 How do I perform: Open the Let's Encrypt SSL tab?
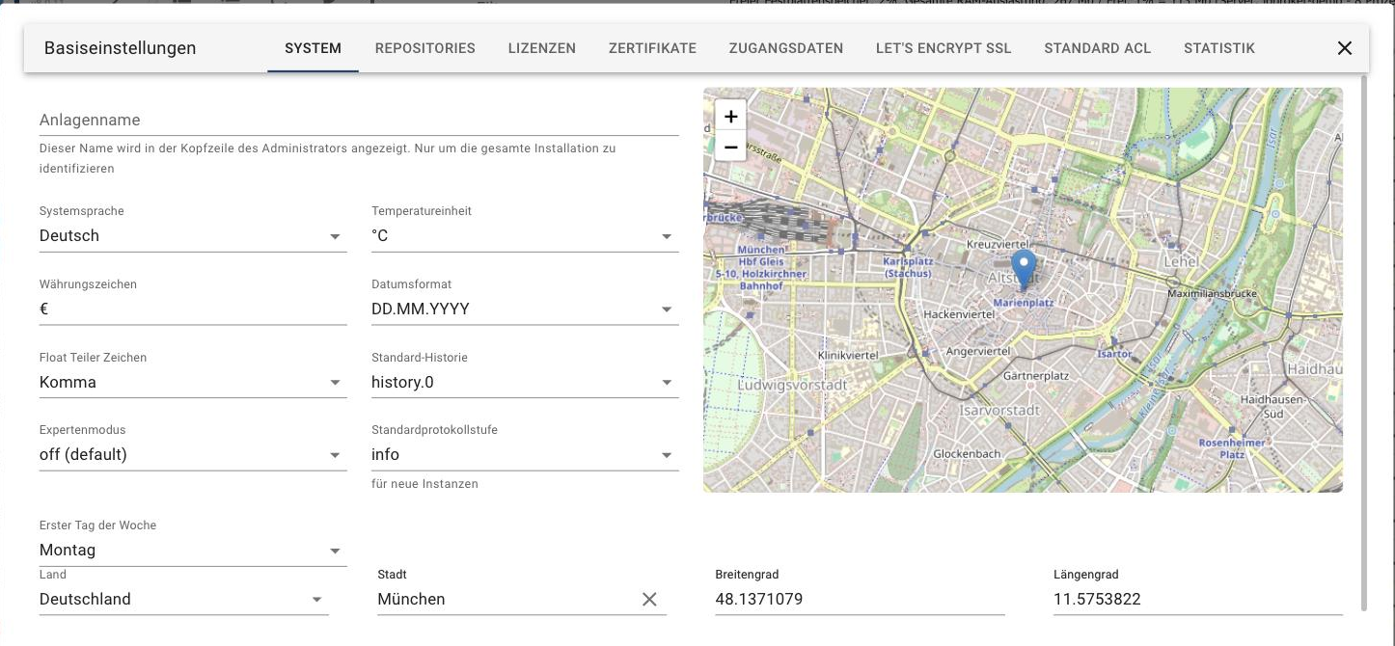[944, 48]
